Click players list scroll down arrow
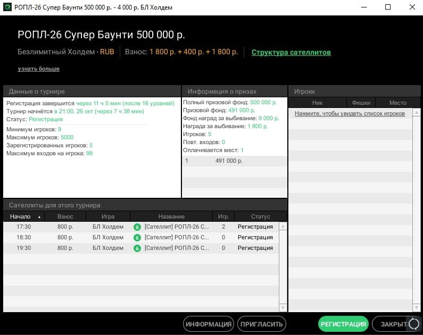Screen dimensions: 423x335 point(417,307)
